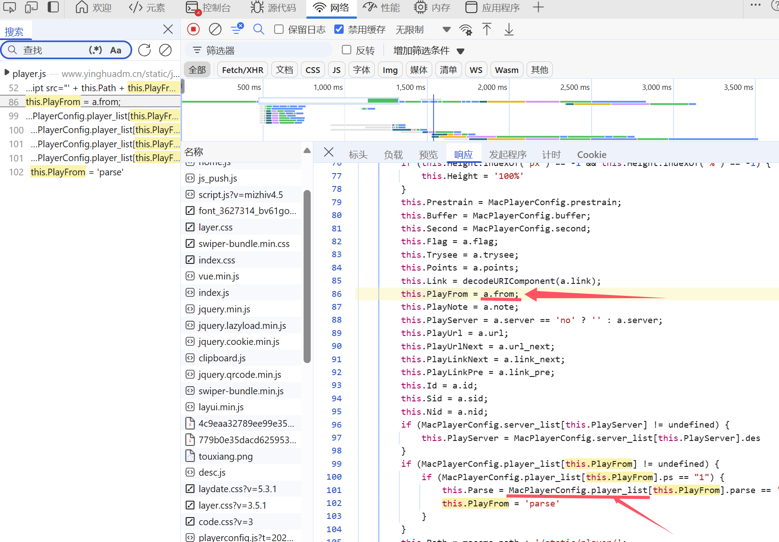Open network conditions settings icon
Image resolution: width=779 pixels, height=542 pixels.
[466, 30]
